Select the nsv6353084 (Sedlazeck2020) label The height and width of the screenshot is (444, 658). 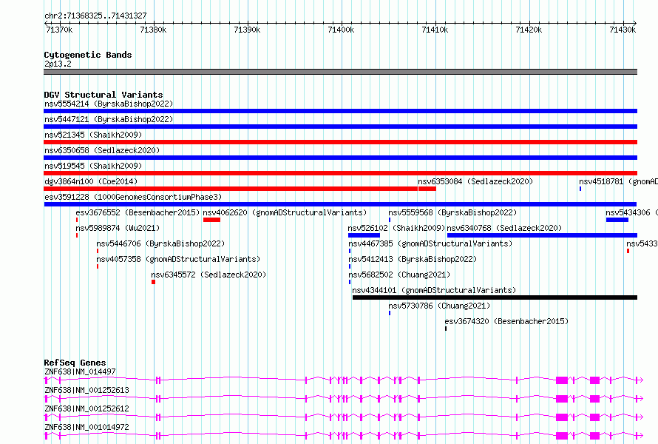pos(475,181)
